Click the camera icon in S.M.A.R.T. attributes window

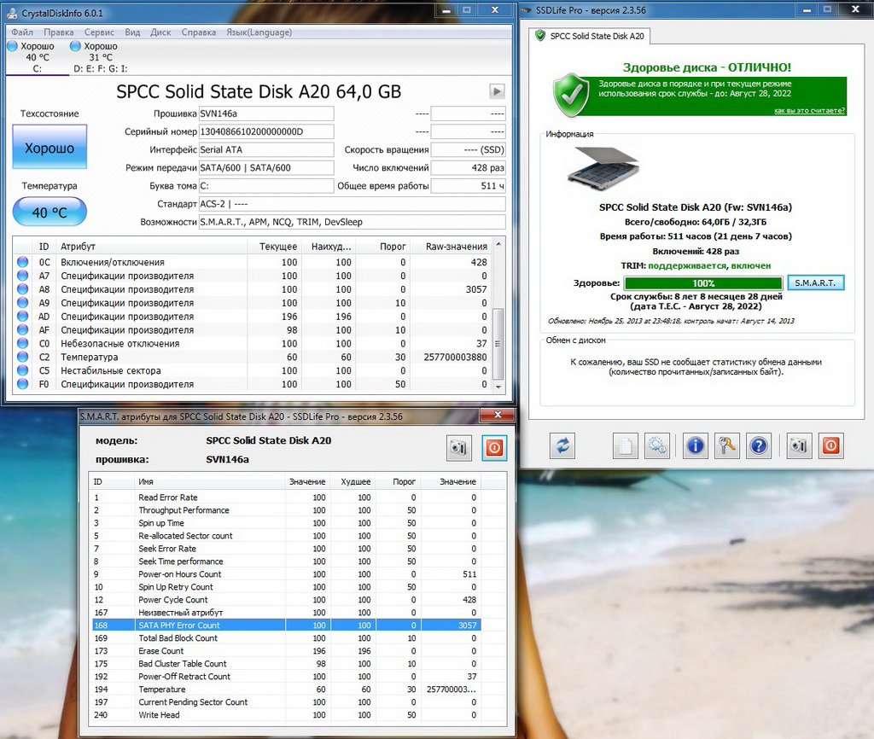[x=458, y=448]
